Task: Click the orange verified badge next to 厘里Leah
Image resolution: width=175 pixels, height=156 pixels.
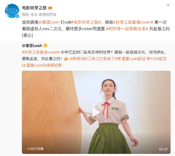Action: [x=45, y=46]
